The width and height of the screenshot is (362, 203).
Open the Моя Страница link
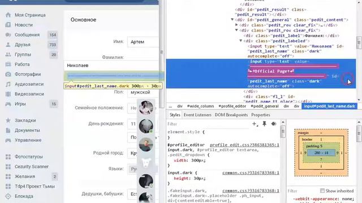[x=30, y=15]
